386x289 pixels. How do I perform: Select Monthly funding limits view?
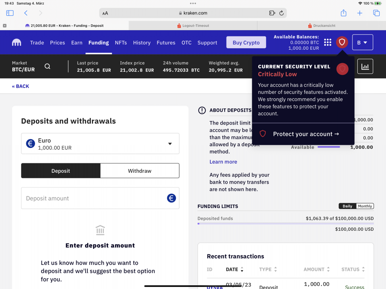tap(365, 206)
